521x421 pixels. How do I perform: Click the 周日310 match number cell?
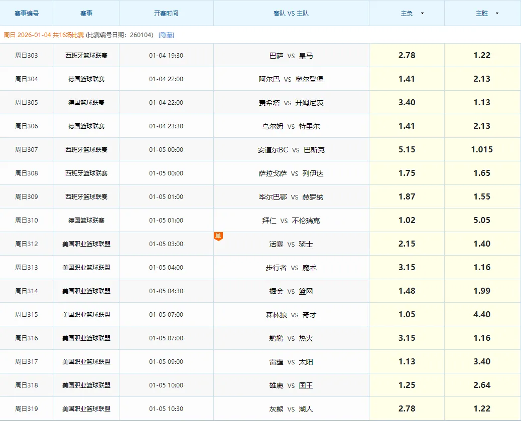click(x=27, y=221)
